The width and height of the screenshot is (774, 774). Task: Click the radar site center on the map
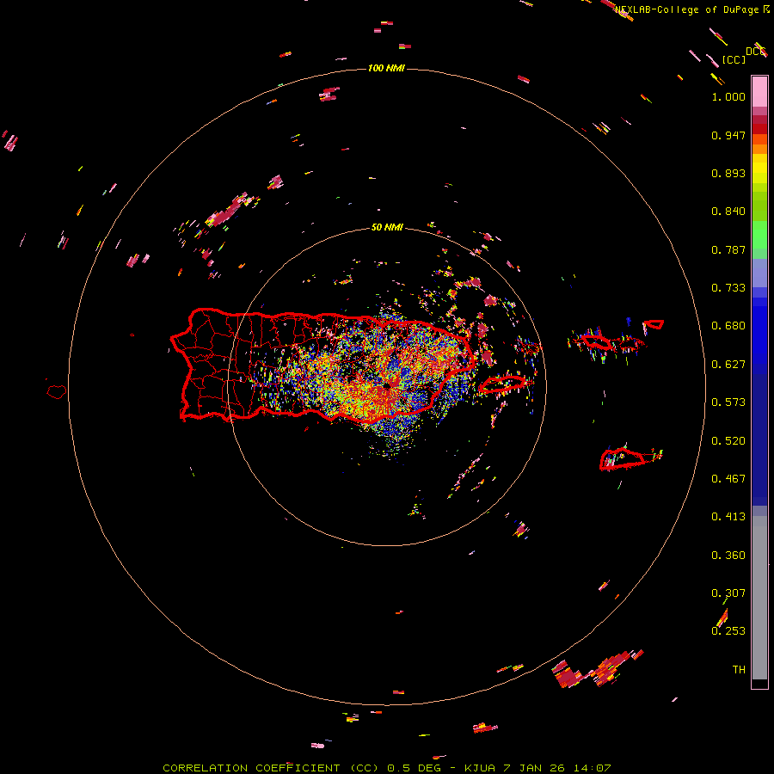pos(388,385)
